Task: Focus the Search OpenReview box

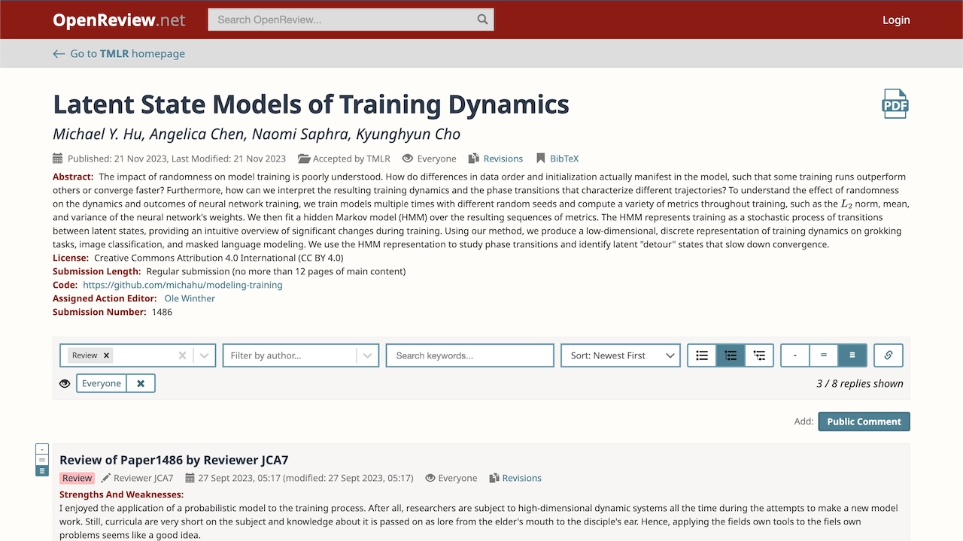Action: click(351, 20)
